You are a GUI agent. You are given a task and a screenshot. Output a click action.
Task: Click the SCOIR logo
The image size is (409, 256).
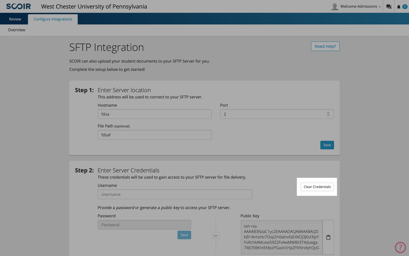tap(18, 6)
